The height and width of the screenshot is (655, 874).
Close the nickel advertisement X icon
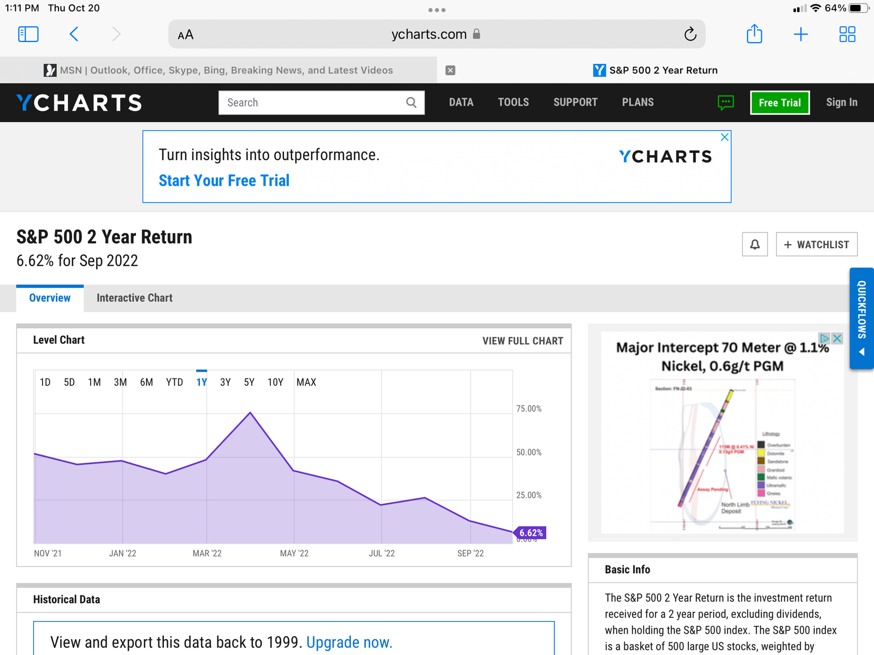click(837, 338)
